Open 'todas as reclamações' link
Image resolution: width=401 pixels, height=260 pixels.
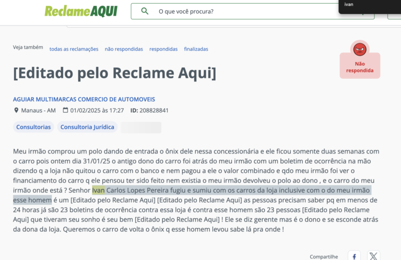click(x=74, y=49)
